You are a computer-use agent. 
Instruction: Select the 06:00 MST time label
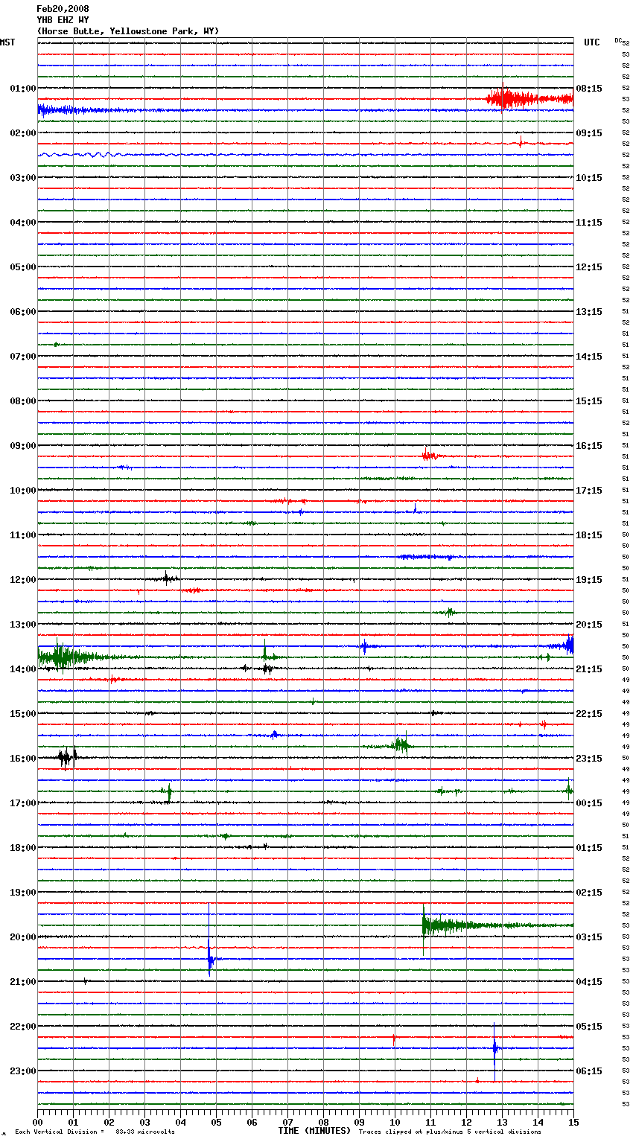point(23,312)
